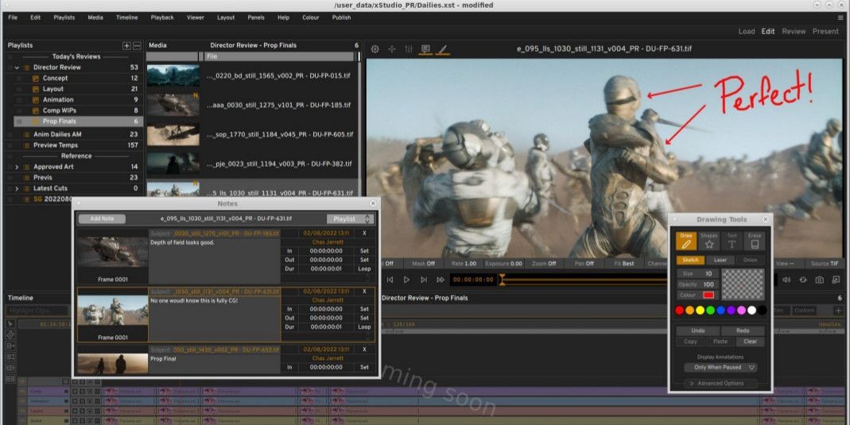Open the Playback menu
Screen dimensions: 850x425
(x=162, y=17)
